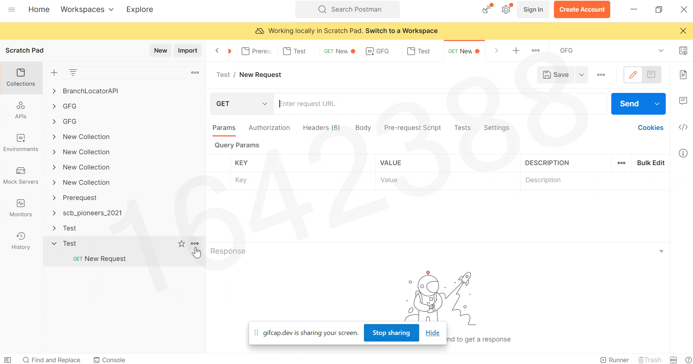693x364 pixels.
Task: Click Switch to a Workspace link
Action: click(401, 31)
